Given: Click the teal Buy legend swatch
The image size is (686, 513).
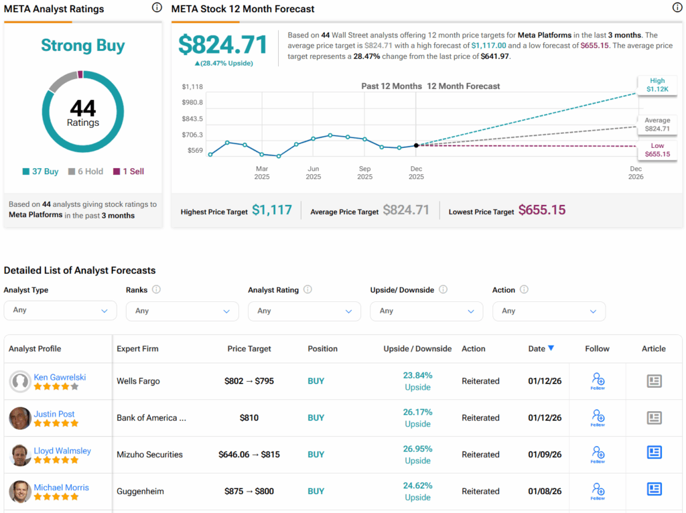Looking at the screenshot, I should click(26, 171).
